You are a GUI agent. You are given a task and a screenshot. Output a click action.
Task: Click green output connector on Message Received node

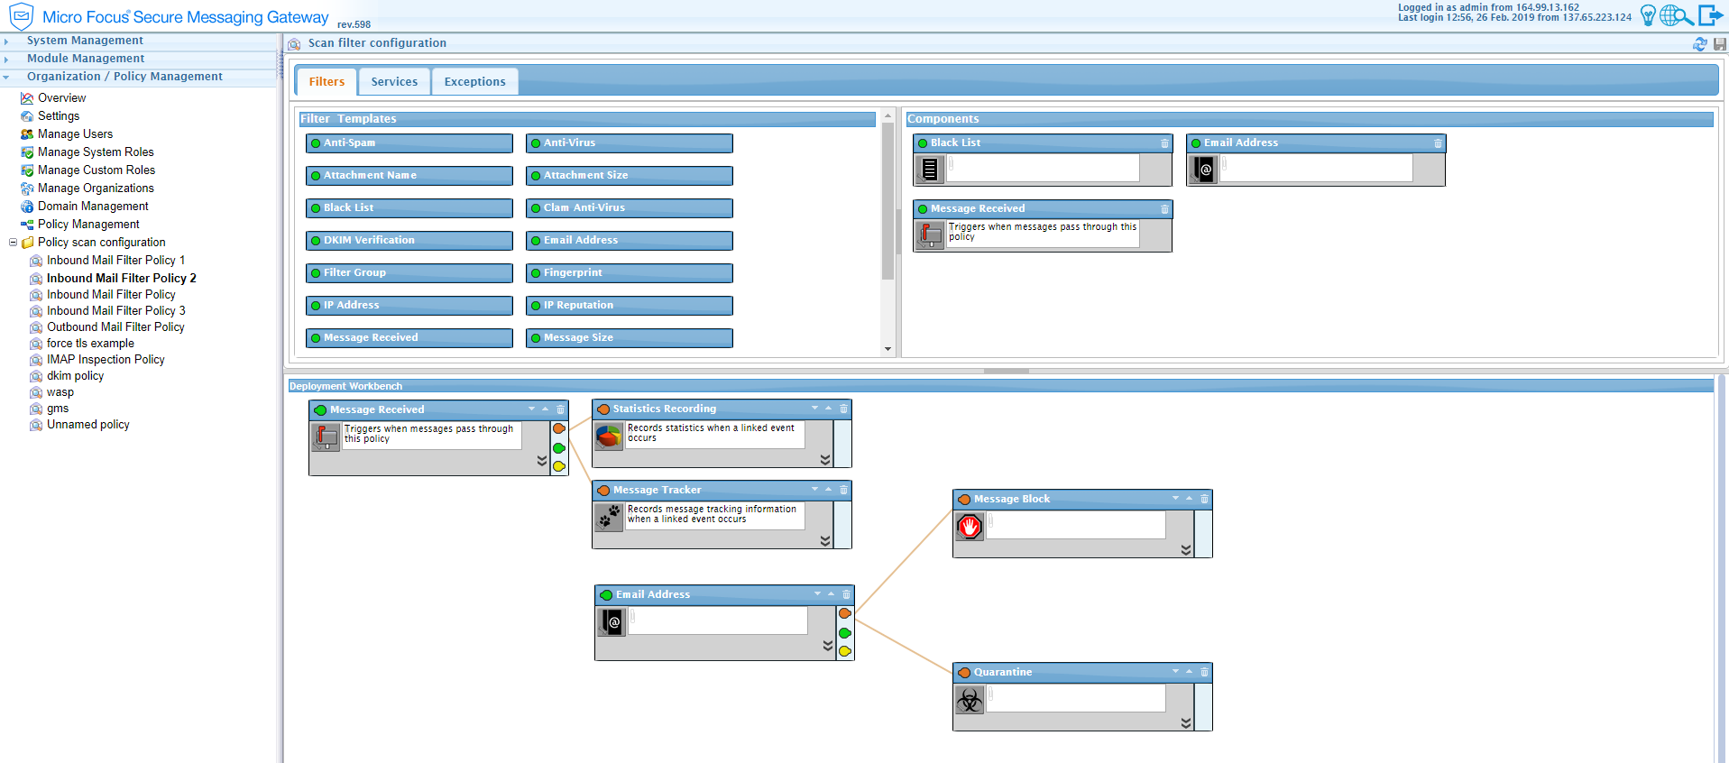click(x=559, y=448)
